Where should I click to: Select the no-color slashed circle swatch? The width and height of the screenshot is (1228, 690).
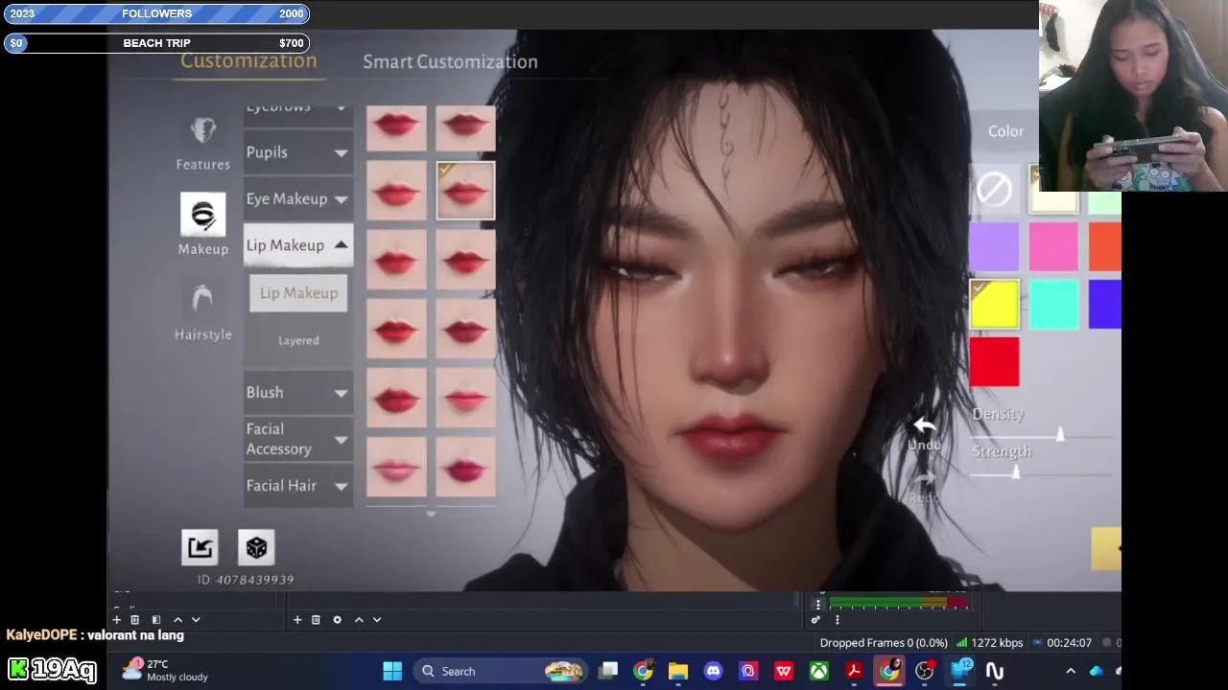tap(994, 189)
